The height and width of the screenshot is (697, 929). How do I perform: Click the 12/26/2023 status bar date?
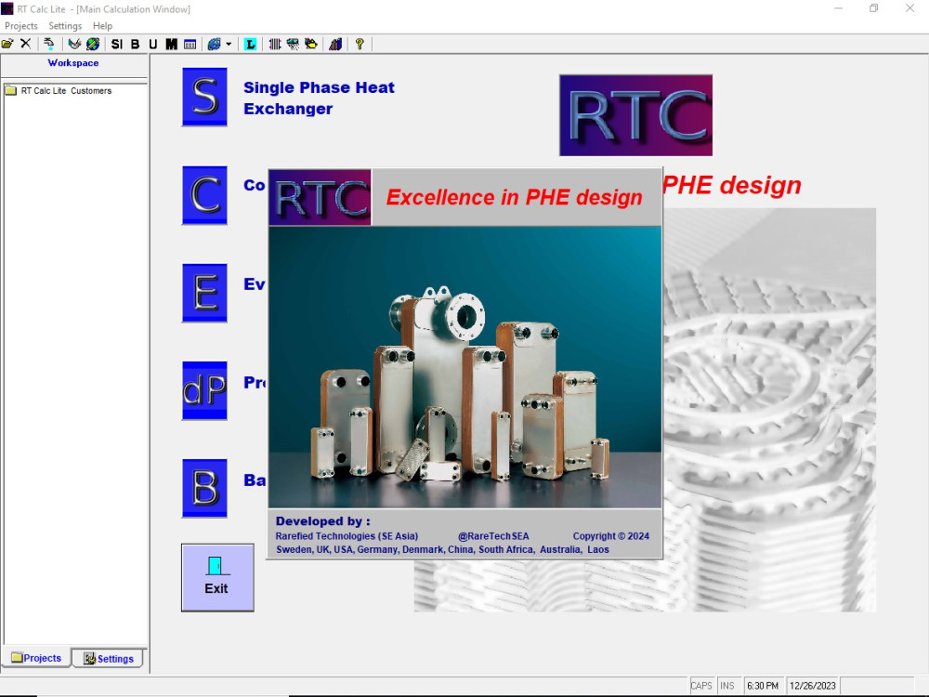click(x=812, y=686)
